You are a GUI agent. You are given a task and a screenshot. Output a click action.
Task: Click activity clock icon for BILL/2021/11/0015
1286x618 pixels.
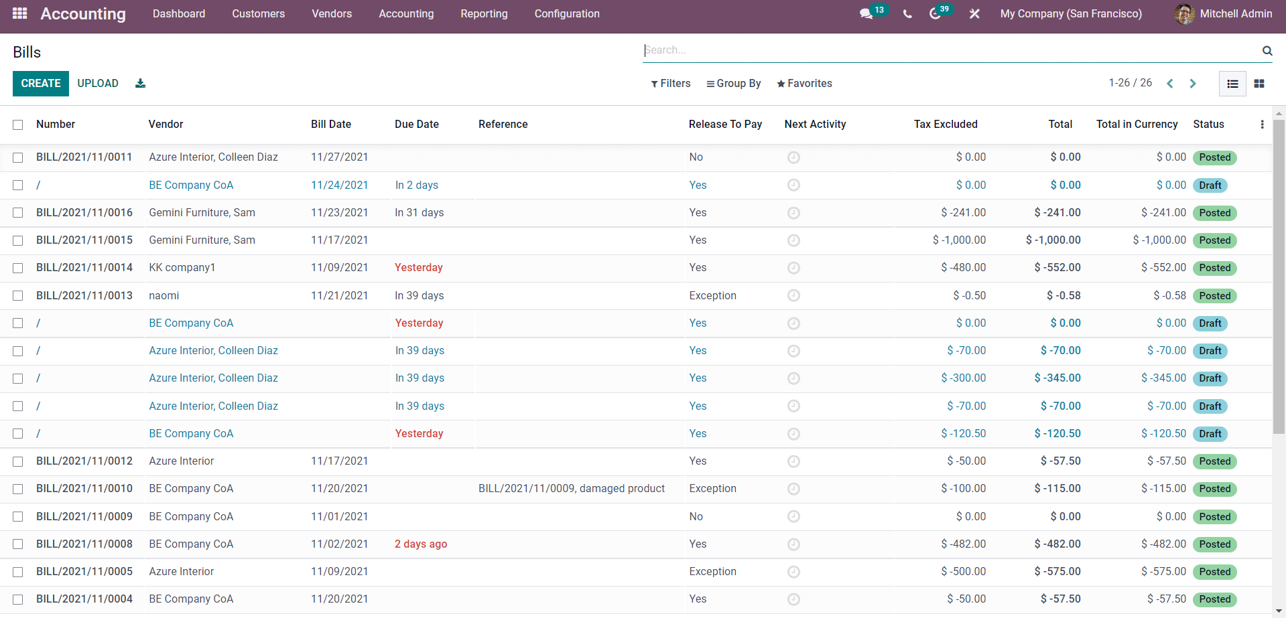point(793,240)
